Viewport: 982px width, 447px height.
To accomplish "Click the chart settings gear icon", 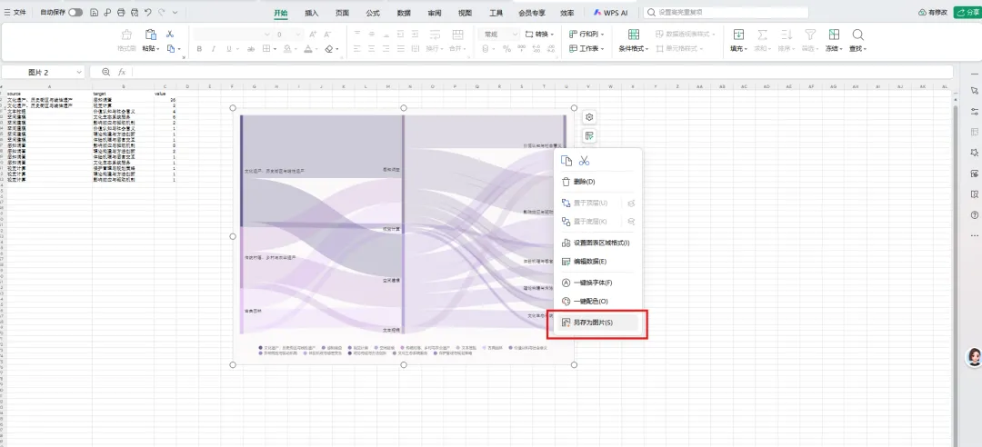I will [x=588, y=117].
